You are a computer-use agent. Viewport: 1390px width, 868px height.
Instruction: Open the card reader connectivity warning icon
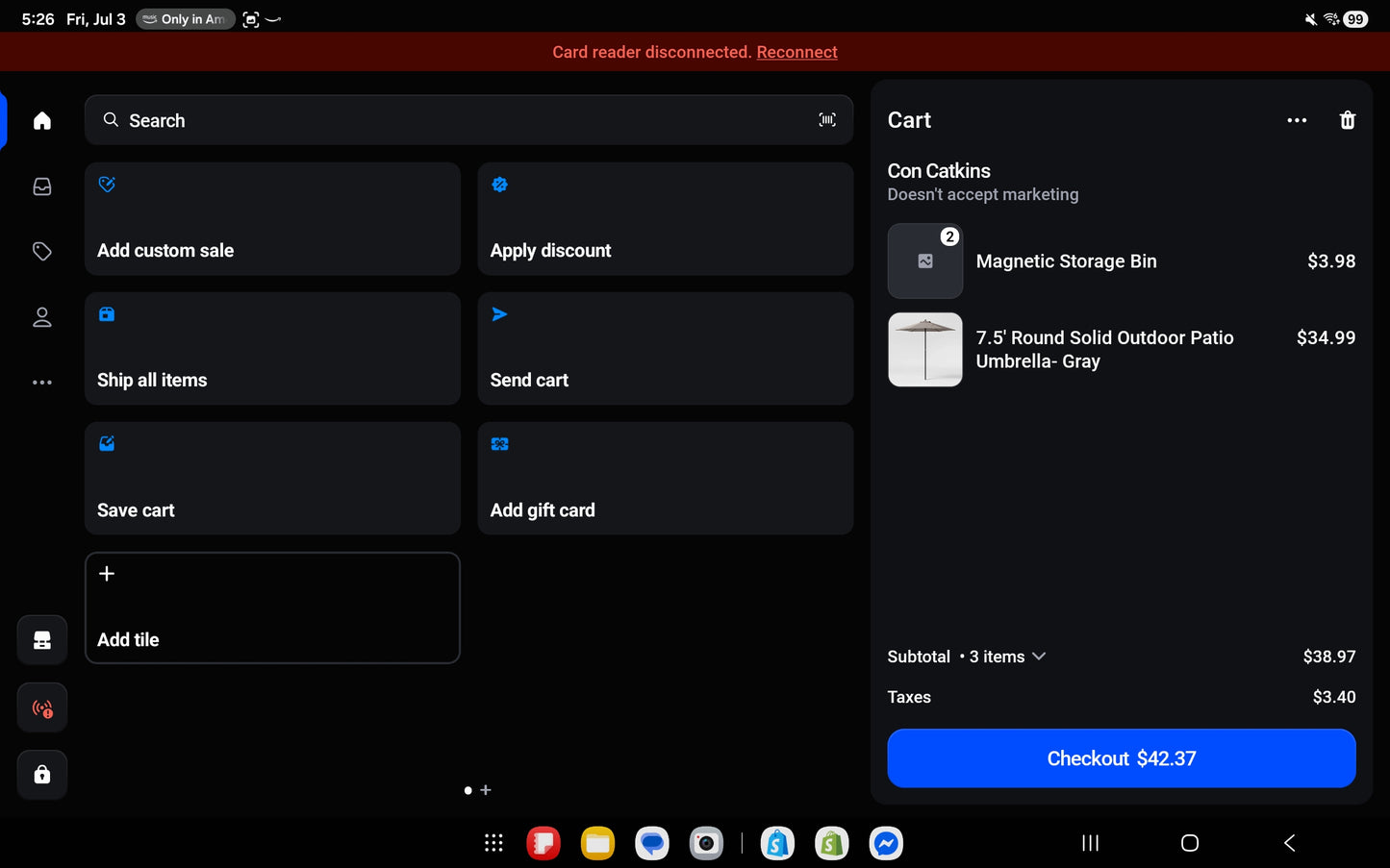tap(42, 708)
